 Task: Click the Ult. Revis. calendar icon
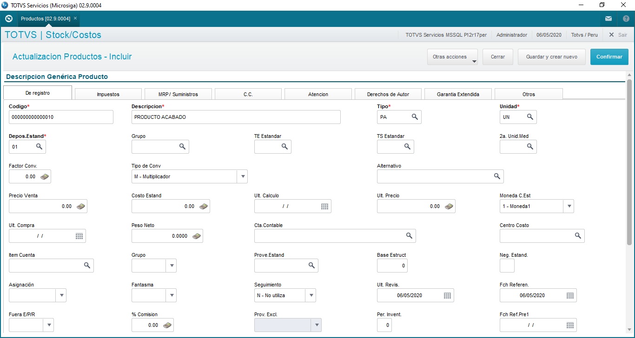[x=447, y=295]
